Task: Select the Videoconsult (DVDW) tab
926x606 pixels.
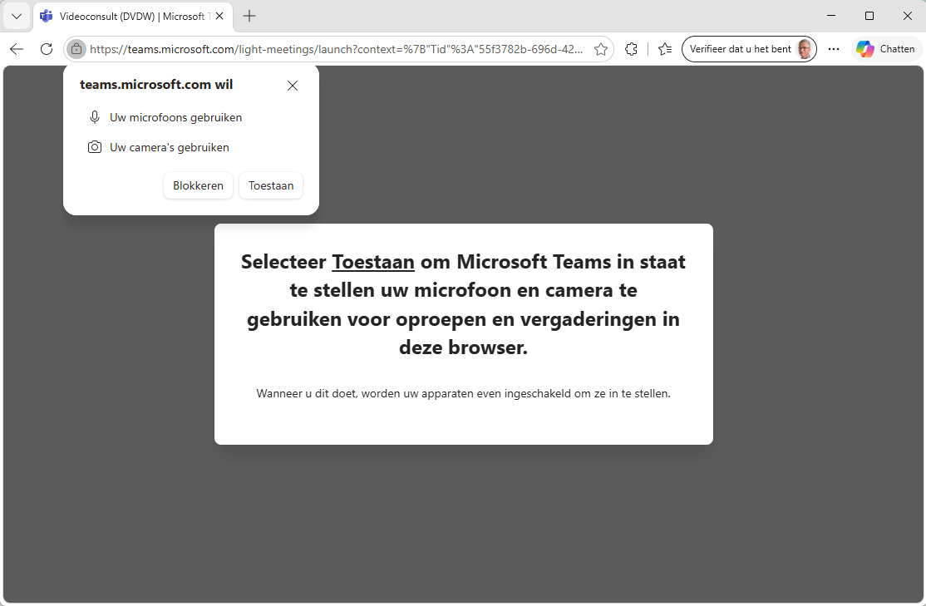Action: coord(133,17)
